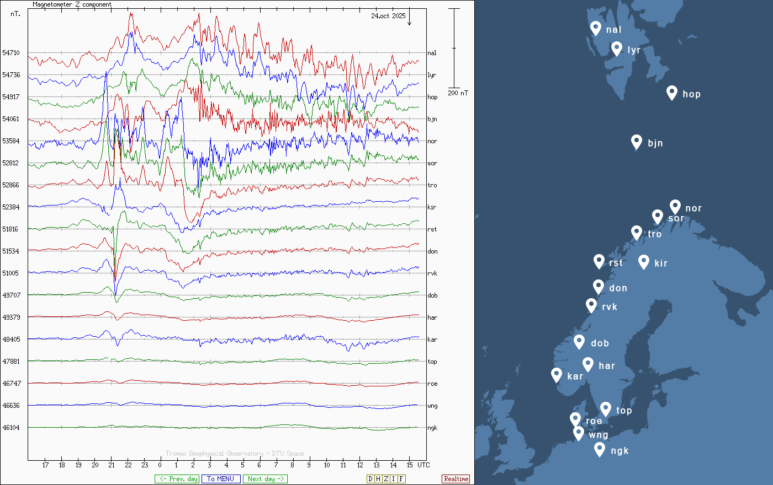The width and height of the screenshot is (773, 485).
Task: Select baseline value 52384
Action: [x=10, y=207]
